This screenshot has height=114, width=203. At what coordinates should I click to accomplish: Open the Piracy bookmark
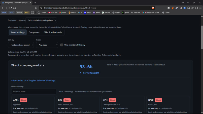tap(72, 13)
